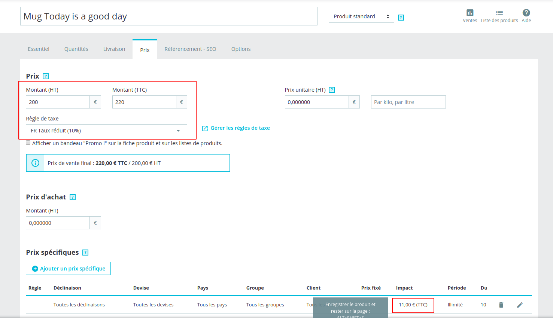
Task: Switch to the Essentiel tab
Action: coord(39,49)
